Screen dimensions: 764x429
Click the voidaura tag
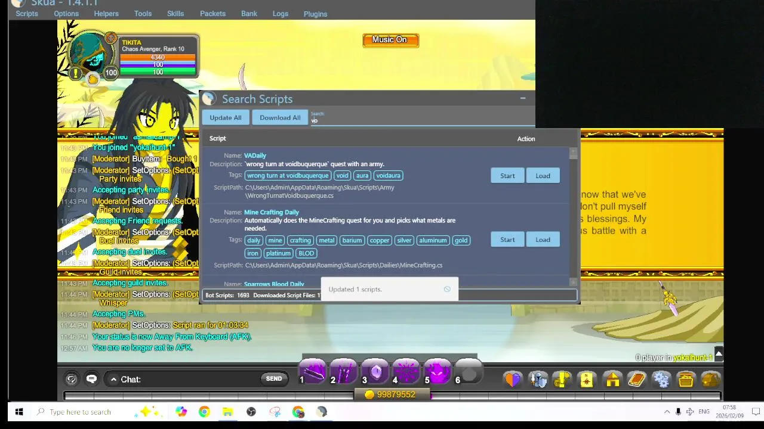pyautogui.click(x=388, y=175)
